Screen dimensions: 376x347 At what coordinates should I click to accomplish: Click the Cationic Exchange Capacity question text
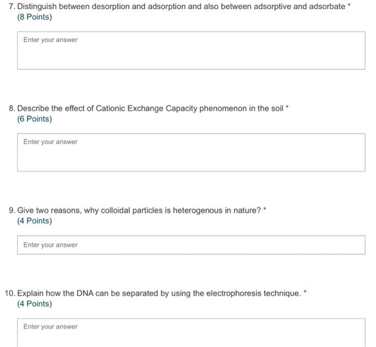pyautogui.click(x=150, y=108)
